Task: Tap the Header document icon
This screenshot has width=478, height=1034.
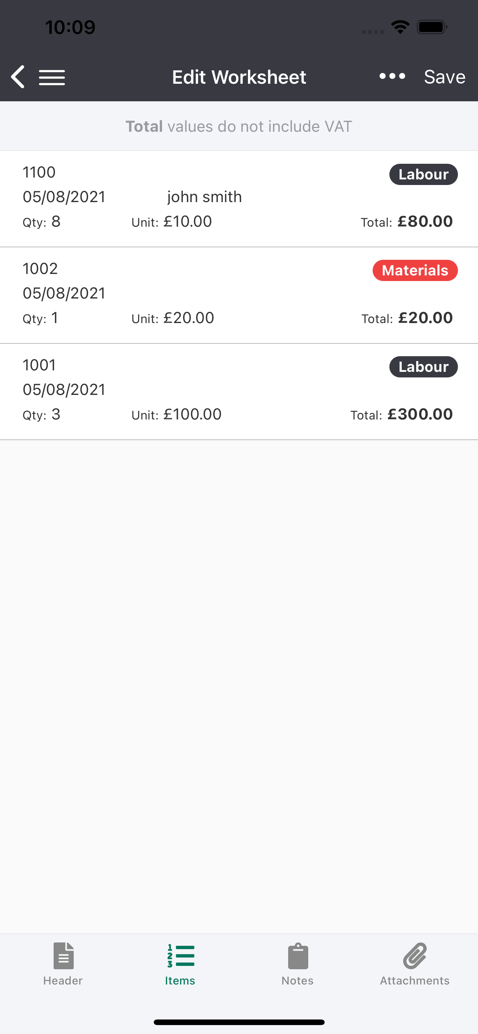Action: click(63, 955)
